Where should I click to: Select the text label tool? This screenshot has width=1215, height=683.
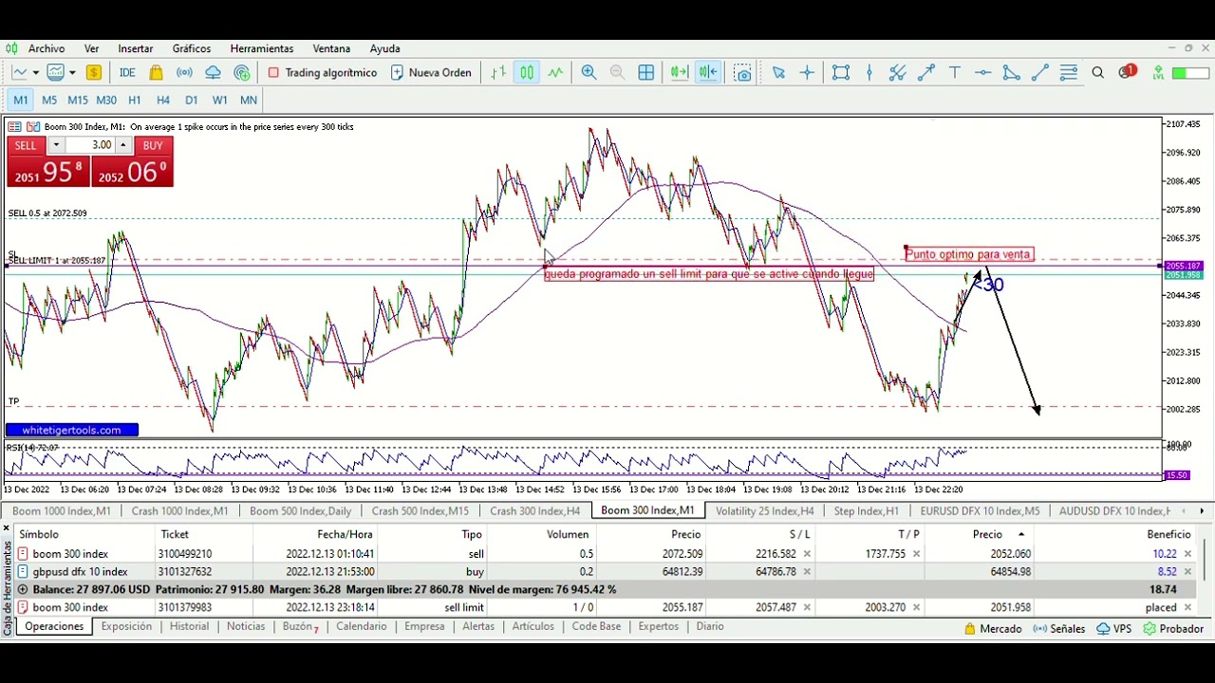point(955,73)
